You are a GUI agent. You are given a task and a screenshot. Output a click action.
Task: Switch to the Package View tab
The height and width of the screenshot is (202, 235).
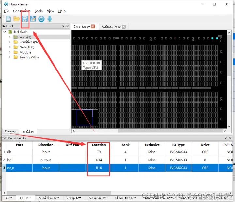(x=111, y=27)
